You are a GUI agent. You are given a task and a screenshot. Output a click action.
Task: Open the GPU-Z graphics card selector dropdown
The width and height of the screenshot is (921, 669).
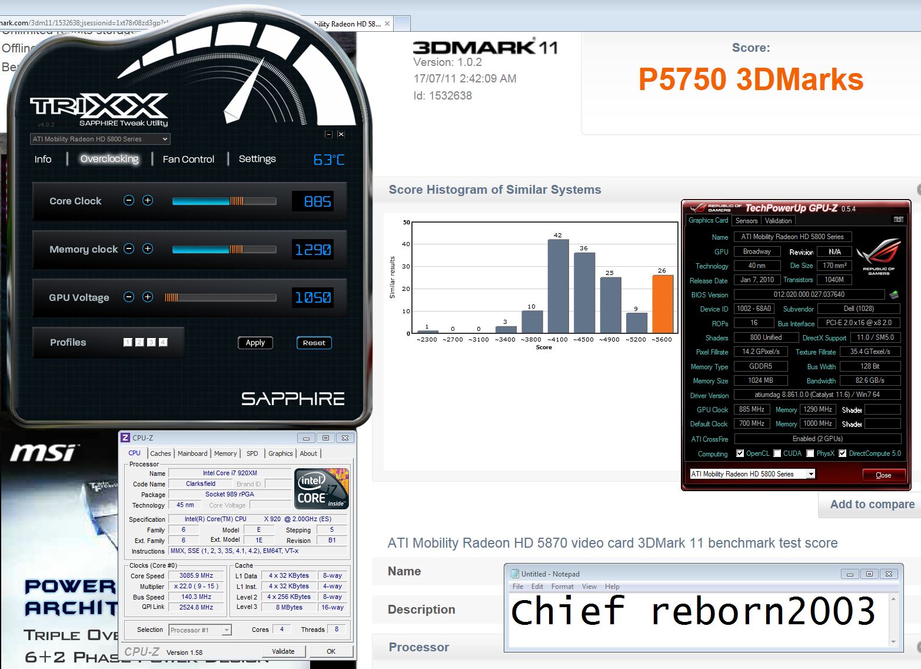pyautogui.click(x=752, y=474)
